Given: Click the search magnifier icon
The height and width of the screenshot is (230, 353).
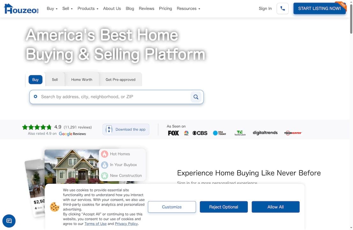Looking at the screenshot, I should (196, 97).
